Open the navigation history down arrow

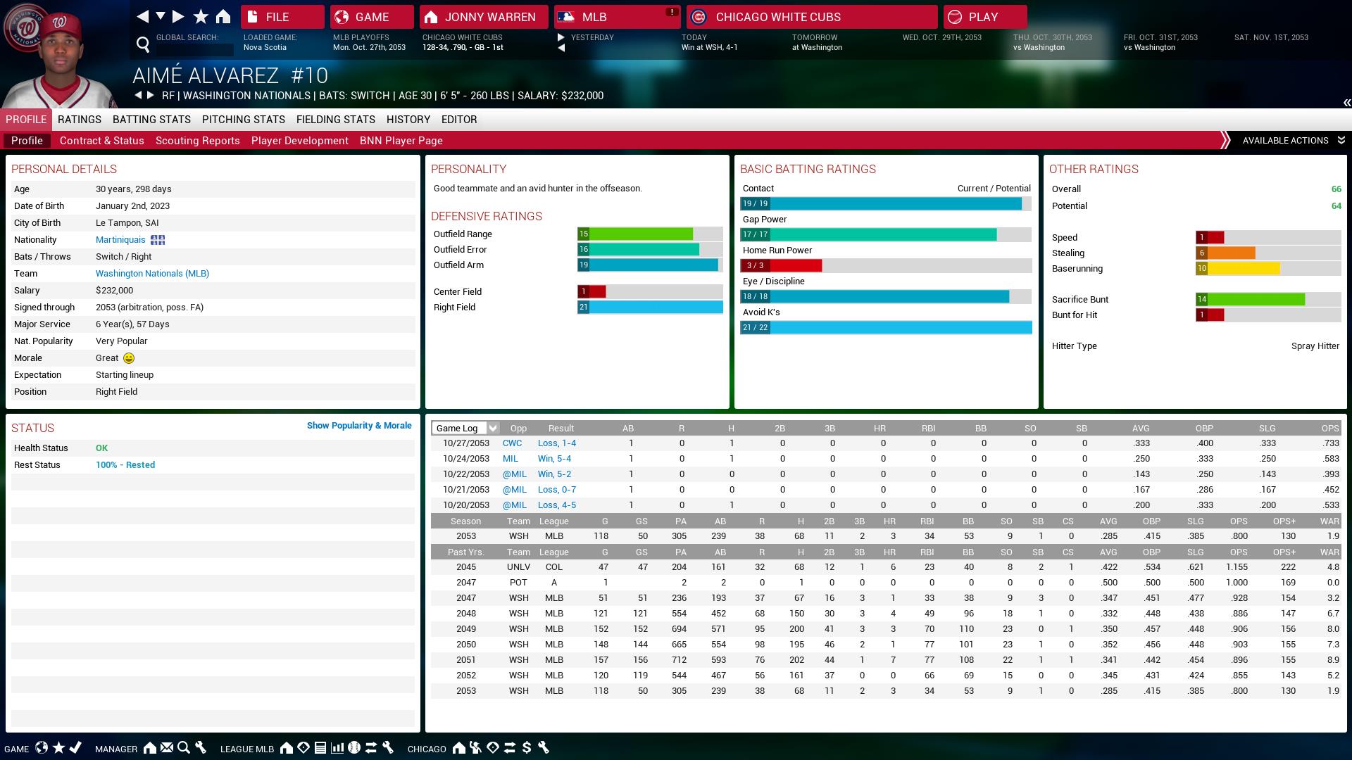[161, 16]
